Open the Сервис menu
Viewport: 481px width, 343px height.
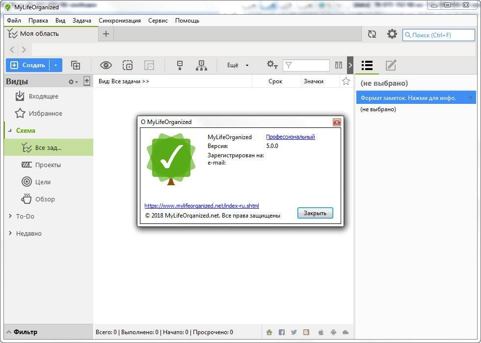[x=158, y=21]
